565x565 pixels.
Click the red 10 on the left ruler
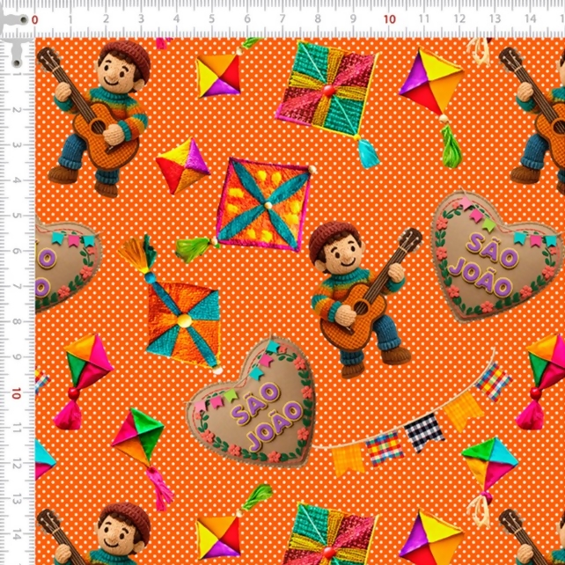(17, 393)
